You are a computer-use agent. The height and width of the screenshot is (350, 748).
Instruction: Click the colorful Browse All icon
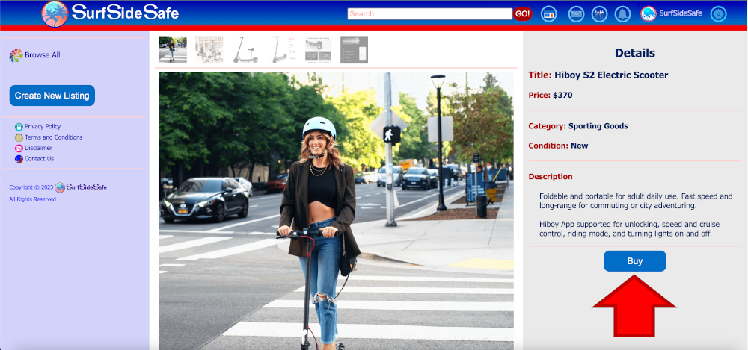pyautogui.click(x=16, y=55)
